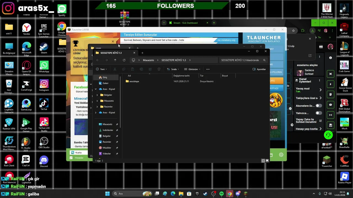Viewport: 353px width, 198px height.
Task: Open Spotify from the Windows taskbar
Action: (x=221, y=194)
